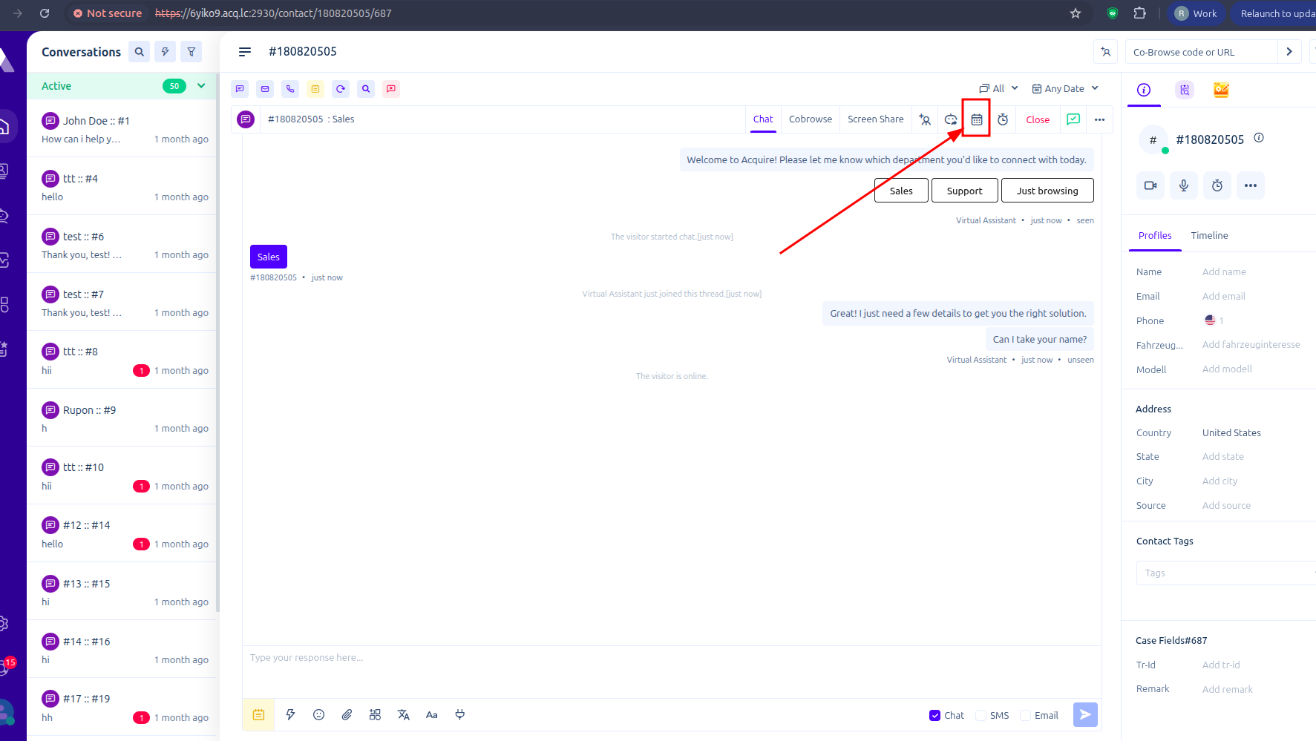Screen dimensions: 1316x741
Task: Open the emoji picker
Action: point(318,715)
